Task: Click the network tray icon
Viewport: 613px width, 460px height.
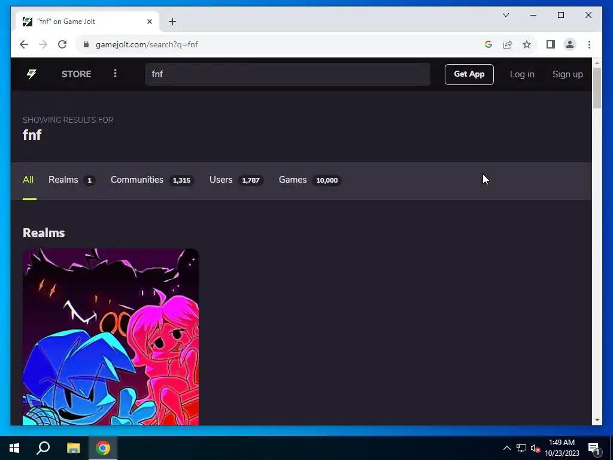Action: 521,448
